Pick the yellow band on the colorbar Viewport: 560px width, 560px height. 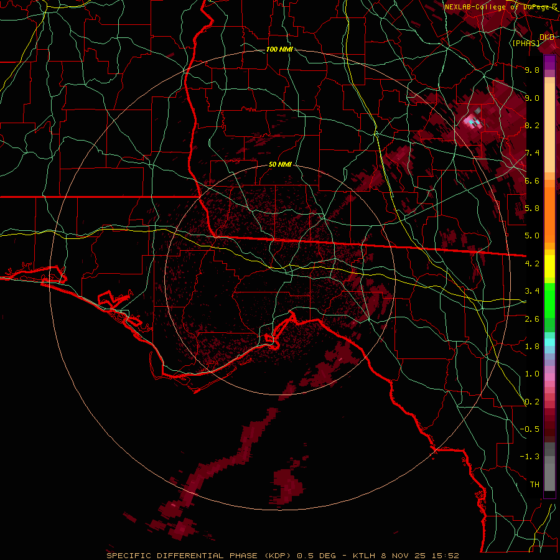click(x=549, y=266)
